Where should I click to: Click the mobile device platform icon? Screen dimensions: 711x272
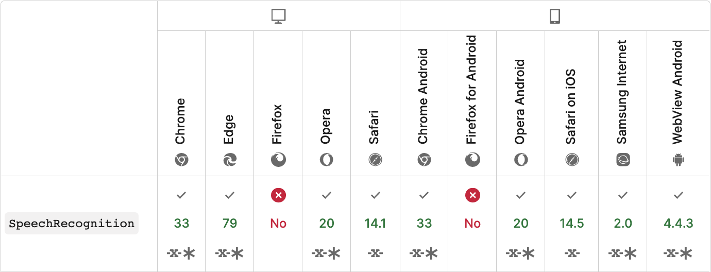[554, 16]
